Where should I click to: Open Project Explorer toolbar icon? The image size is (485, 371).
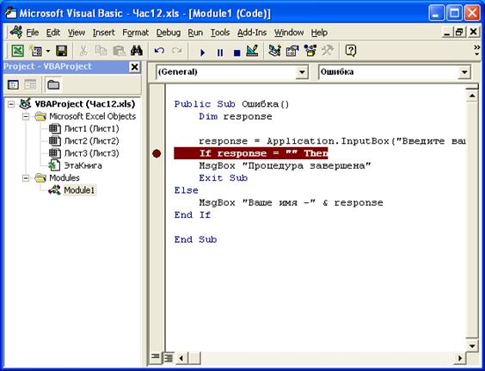pos(274,51)
